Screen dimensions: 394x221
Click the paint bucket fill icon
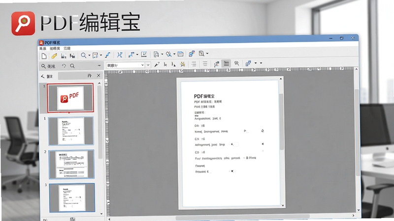(216, 64)
